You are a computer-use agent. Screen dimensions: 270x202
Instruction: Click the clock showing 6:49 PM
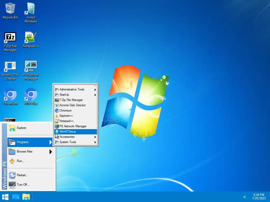pos(259,196)
